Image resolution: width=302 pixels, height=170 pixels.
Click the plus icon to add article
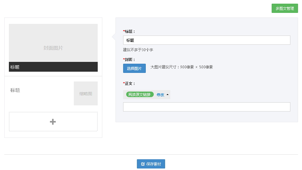53,122
